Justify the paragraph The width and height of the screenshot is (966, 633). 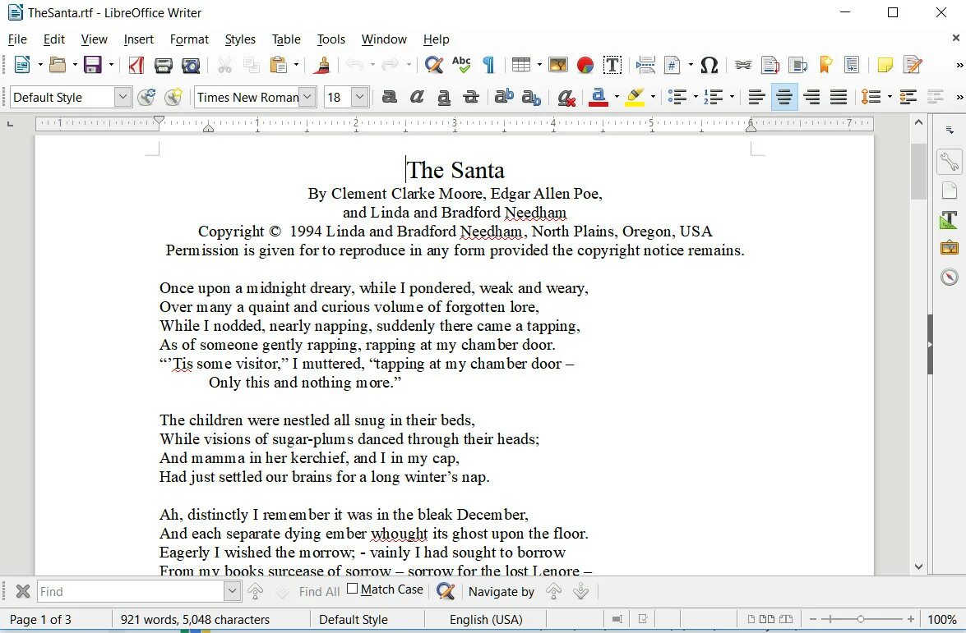pos(839,97)
